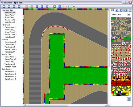The height and width of the screenshot is (107, 133).
Task: Click the Save ROM icon in the toolbar
Action: pyautogui.click(x=9, y=6)
